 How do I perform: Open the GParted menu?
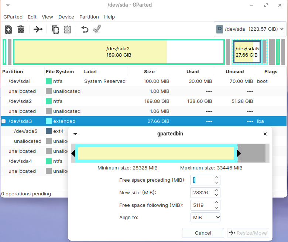[x=13, y=17]
